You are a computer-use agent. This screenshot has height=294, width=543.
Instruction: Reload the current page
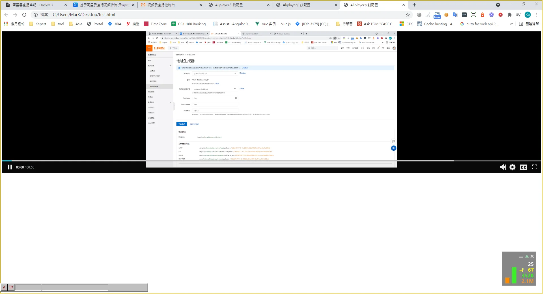click(24, 15)
